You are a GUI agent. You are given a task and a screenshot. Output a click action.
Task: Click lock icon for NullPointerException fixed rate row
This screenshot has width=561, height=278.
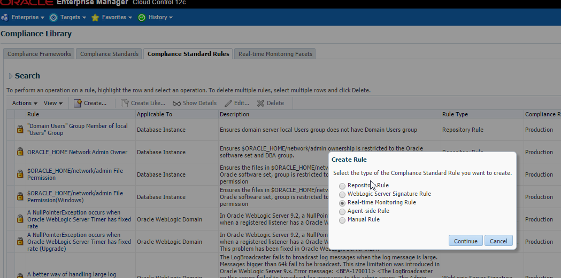20,219
